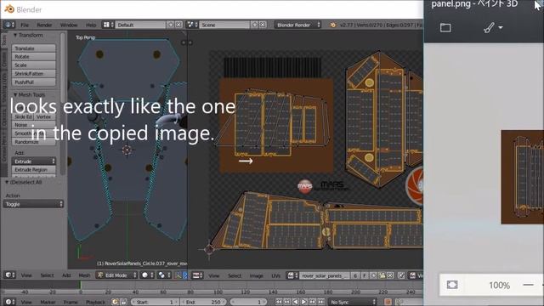Screen dimensions: 544x306
Task: Open the UV editor Image menu
Action: pyautogui.click(x=257, y=275)
